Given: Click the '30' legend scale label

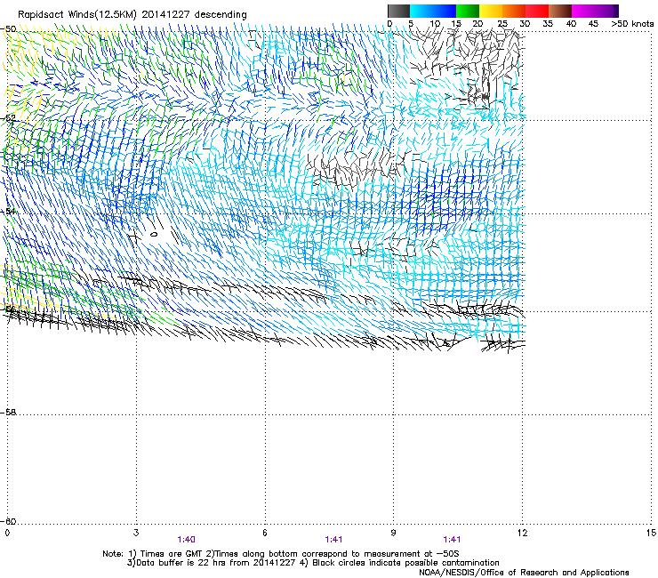Looking at the screenshot, I should 525,24.
